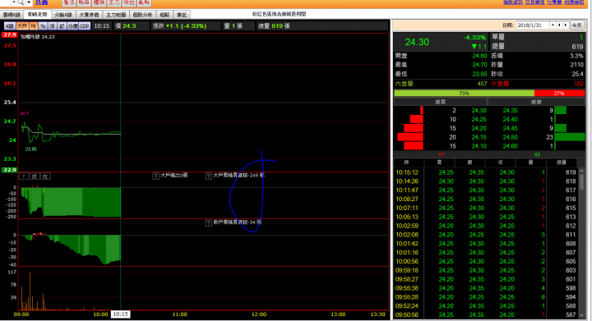592x321 pixels.
Task: Click the help icon beside 散戶累積買賣超
Action: pos(208,223)
